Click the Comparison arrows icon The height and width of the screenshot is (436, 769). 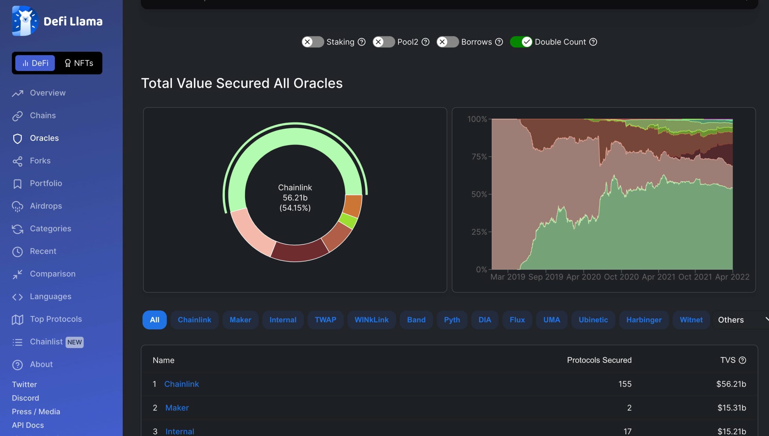click(x=17, y=274)
